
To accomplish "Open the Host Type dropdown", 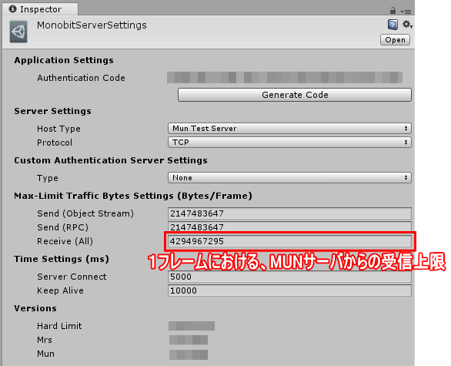I will point(289,128).
